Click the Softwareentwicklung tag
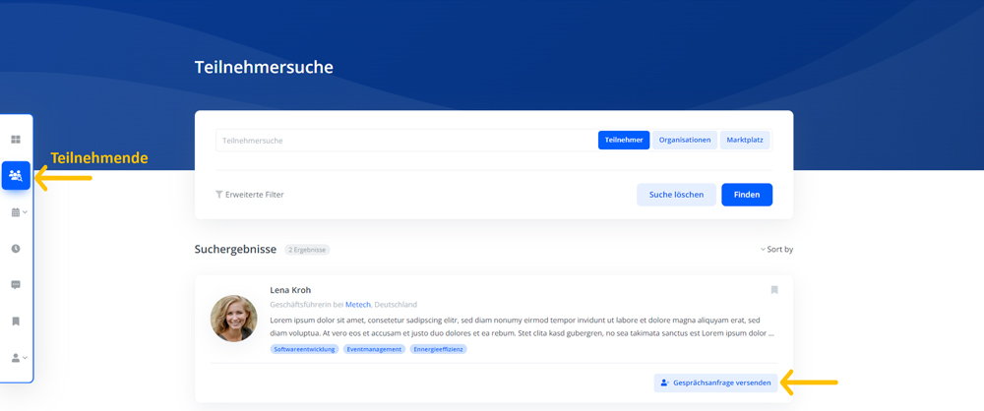 point(305,349)
